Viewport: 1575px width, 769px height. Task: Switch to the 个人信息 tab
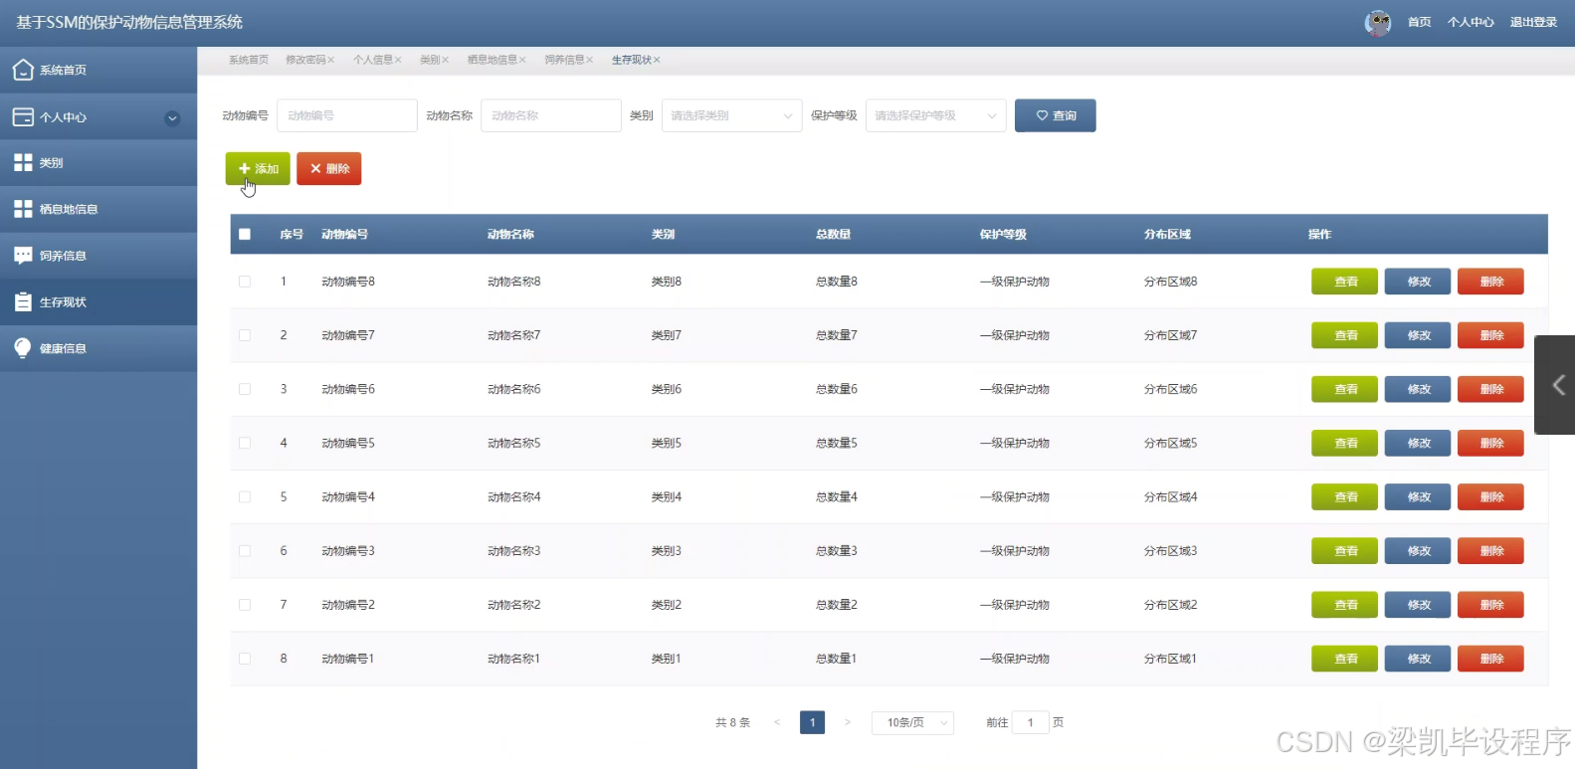[x=373, y=60]
